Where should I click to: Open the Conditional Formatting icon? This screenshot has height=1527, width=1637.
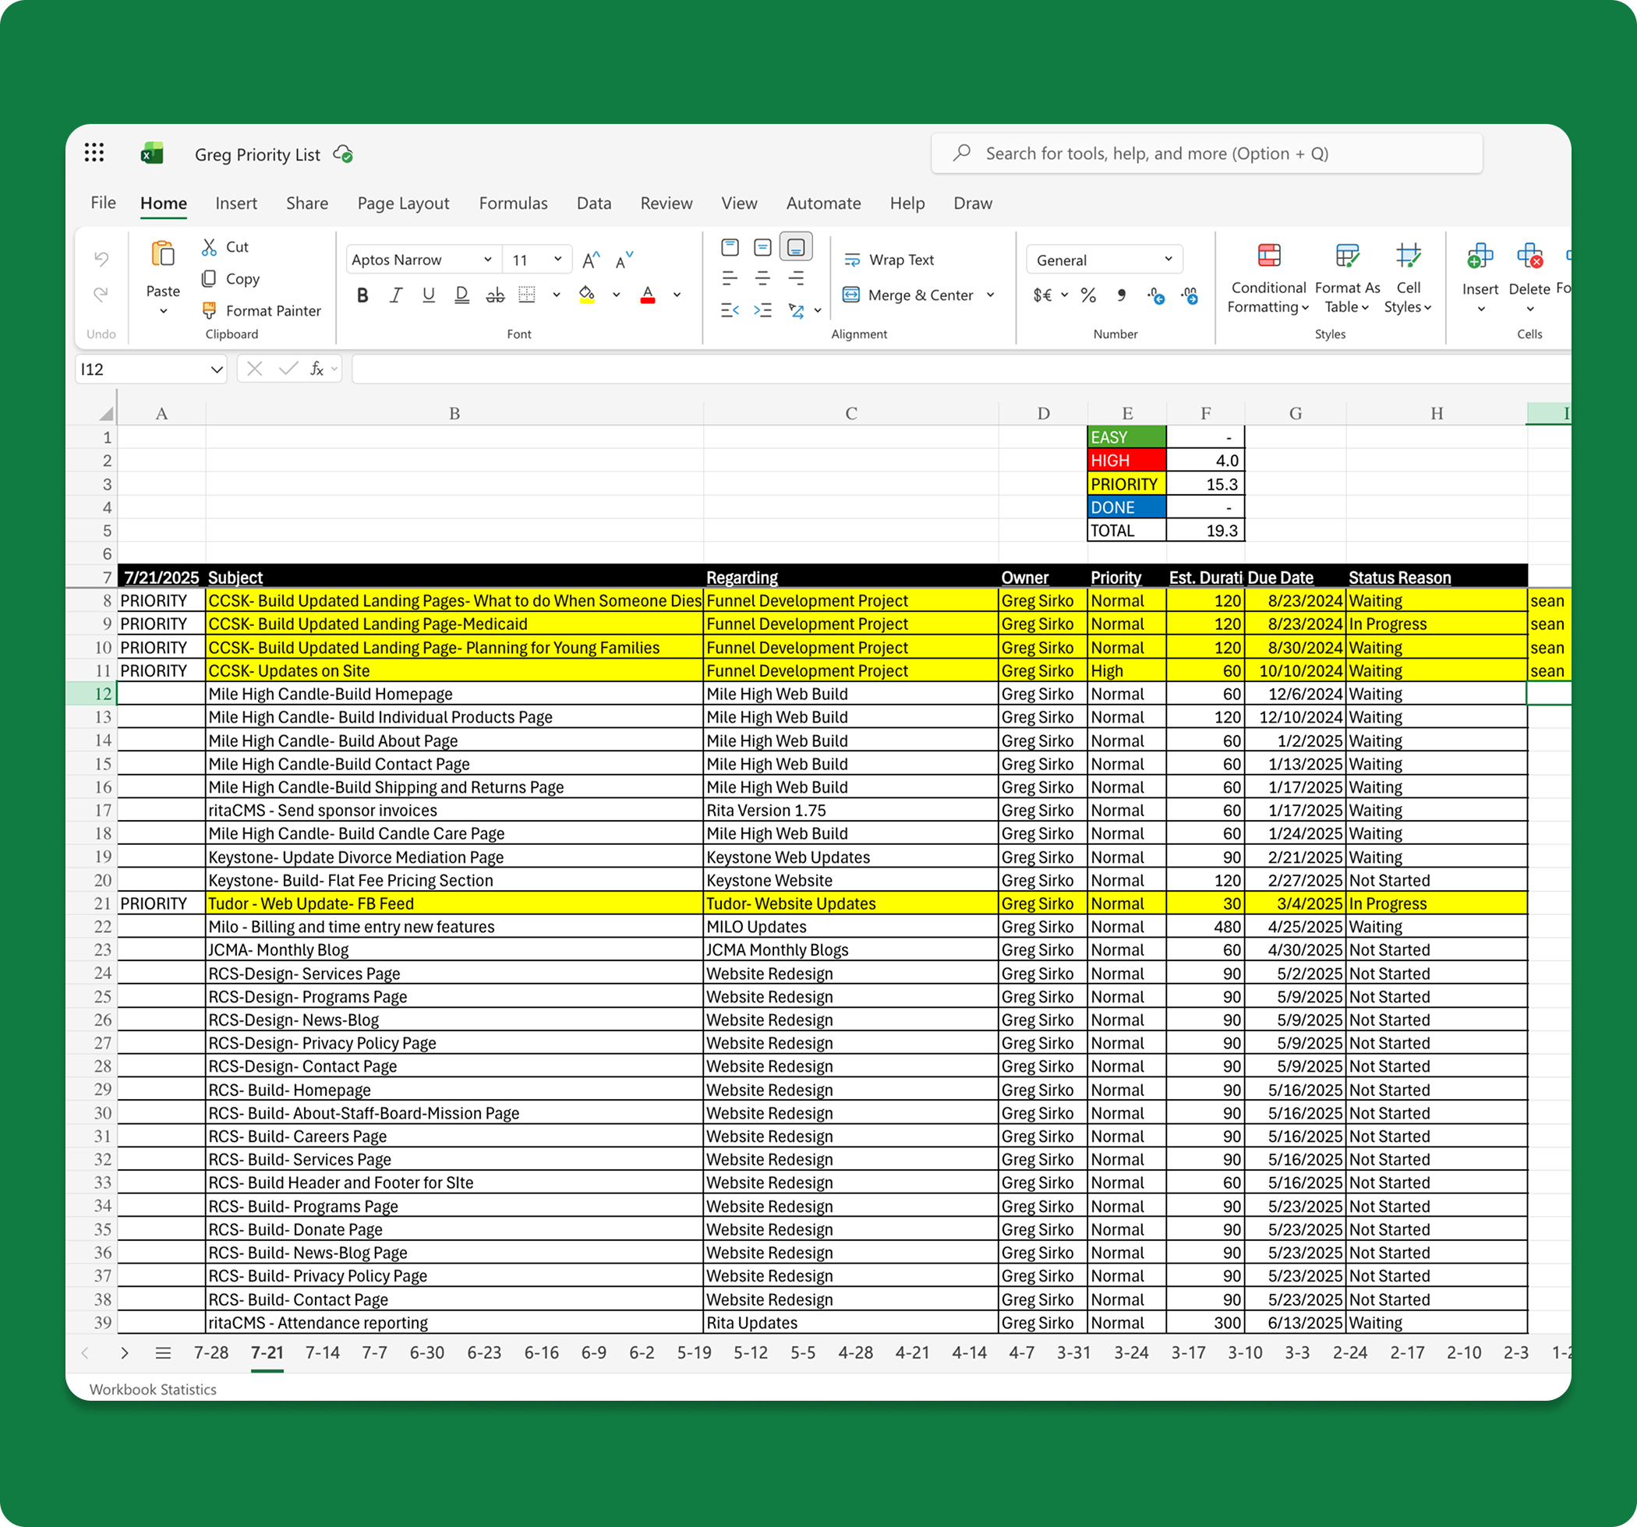(x=1268, y=256)
